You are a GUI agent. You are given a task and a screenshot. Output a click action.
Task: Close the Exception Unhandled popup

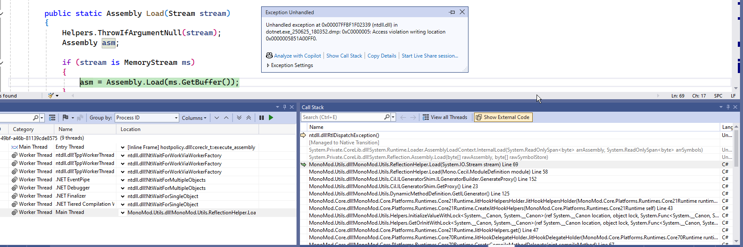pyautogui.click(x=462, y=12)
